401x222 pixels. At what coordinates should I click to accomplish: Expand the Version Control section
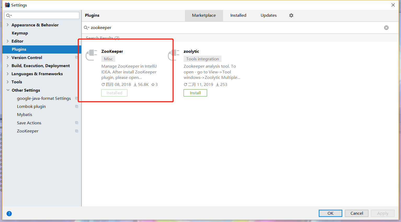(8, 57)
